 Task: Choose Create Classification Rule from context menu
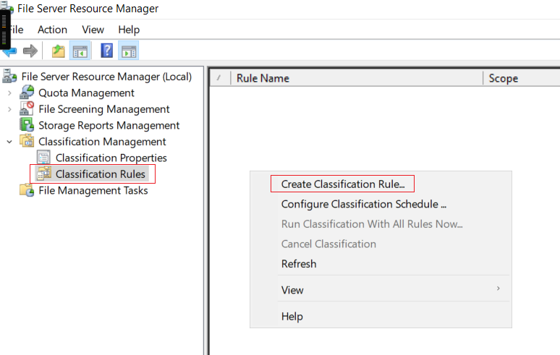[x=343, y=184]
